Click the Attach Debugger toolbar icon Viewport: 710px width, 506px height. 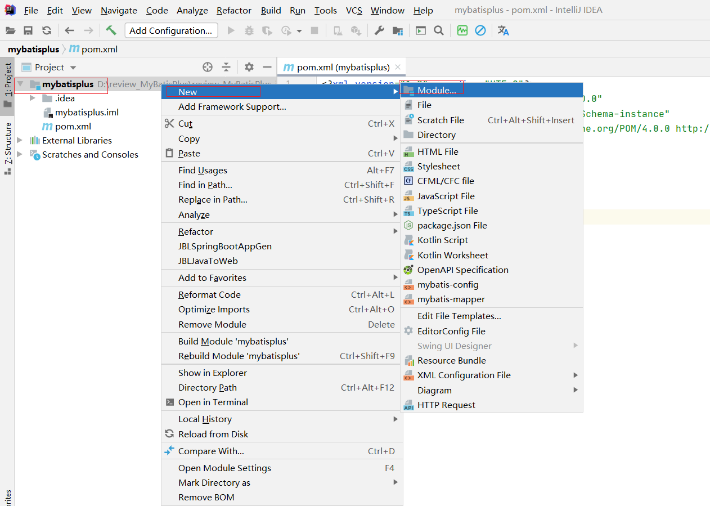pos(338,30)
